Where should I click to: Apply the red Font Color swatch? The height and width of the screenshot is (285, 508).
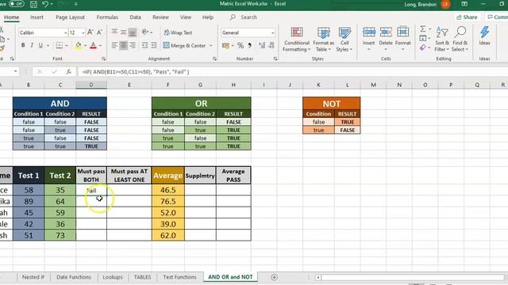click(94, 46)
